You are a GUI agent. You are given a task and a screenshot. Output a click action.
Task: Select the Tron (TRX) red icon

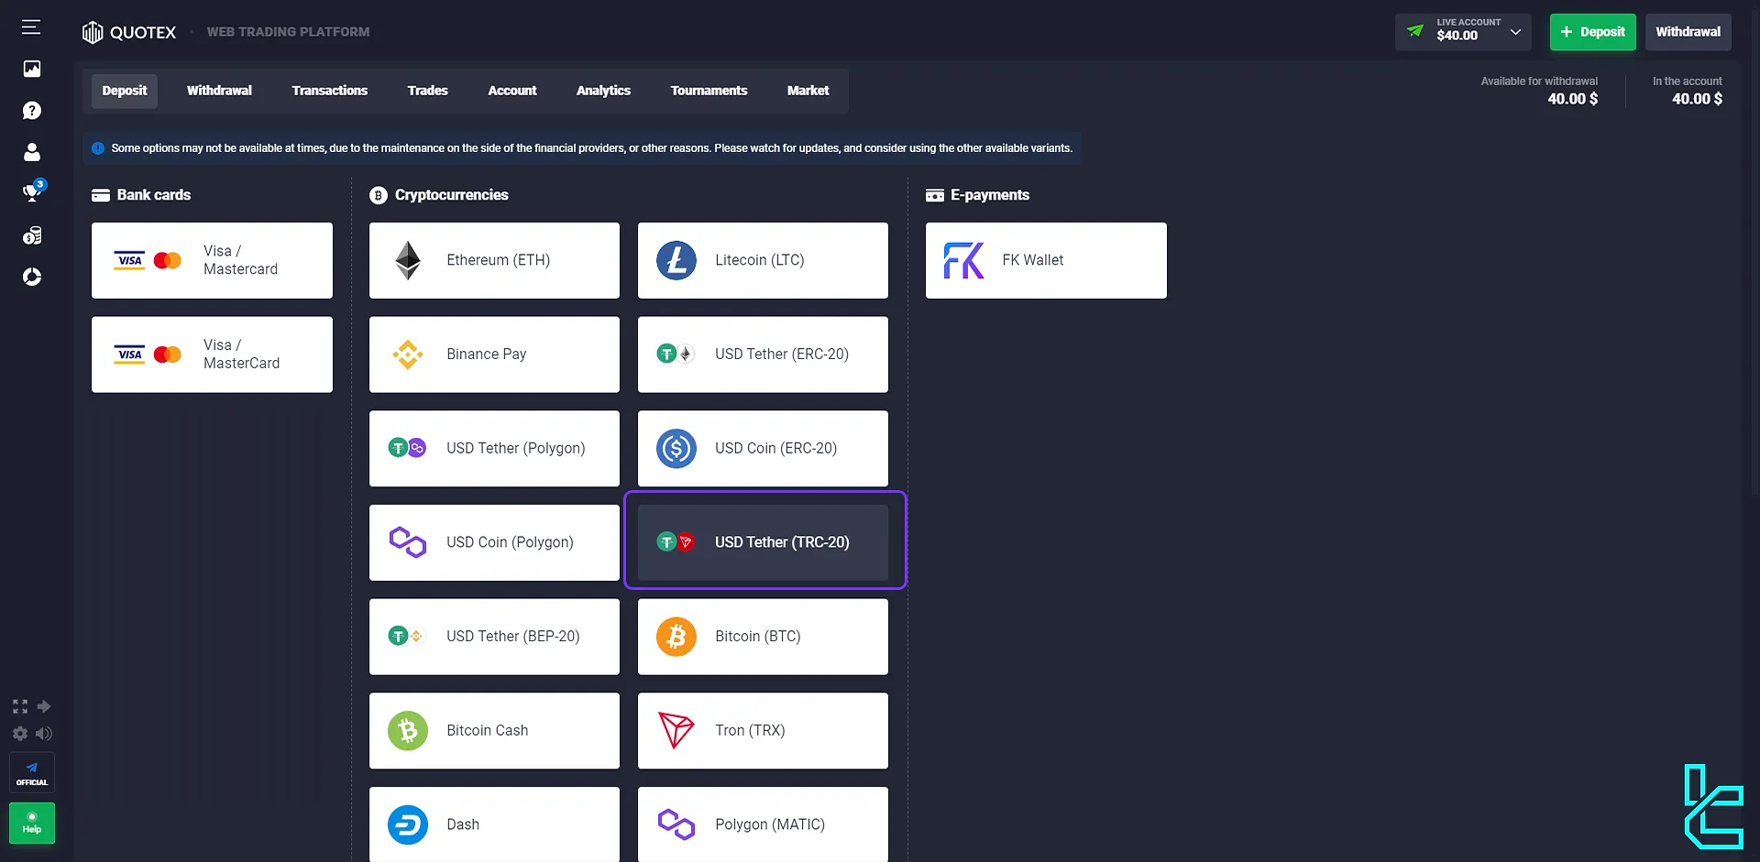(x=676, y=731)
